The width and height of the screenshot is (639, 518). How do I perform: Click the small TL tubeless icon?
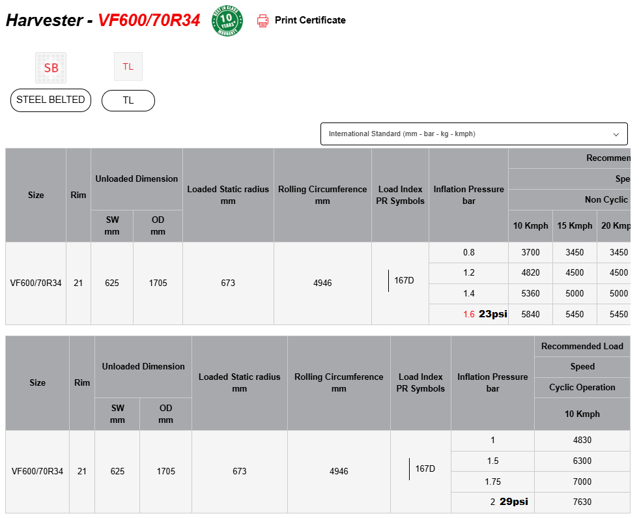128,66
